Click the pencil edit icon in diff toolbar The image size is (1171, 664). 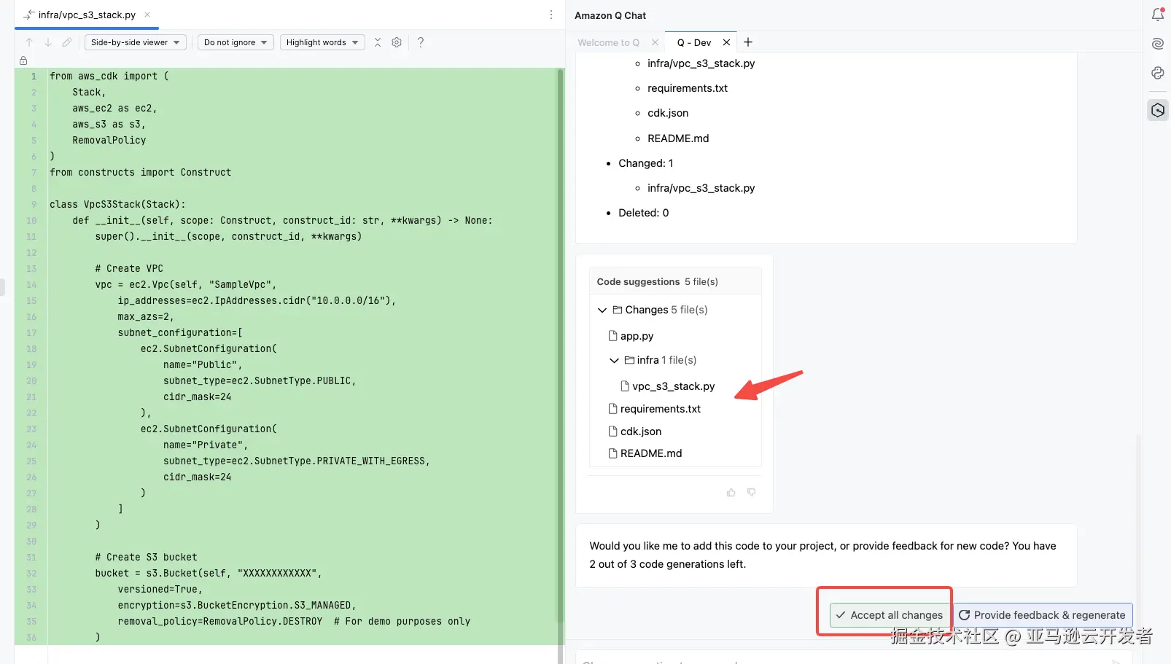[67, 42]
